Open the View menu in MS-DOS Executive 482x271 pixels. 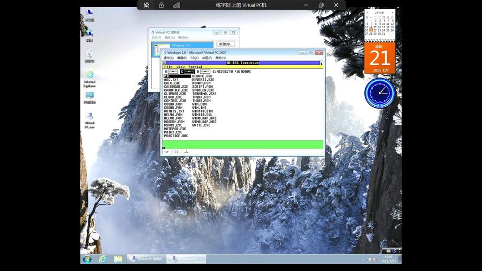(181, 67)
